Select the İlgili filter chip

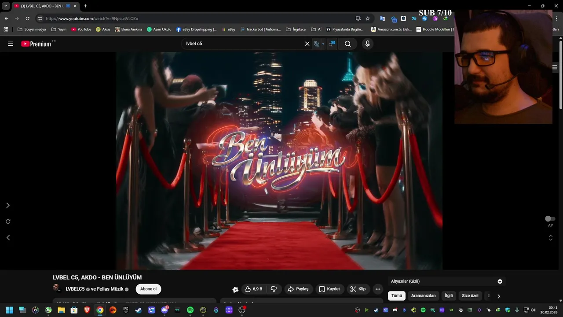click(449, 296)
